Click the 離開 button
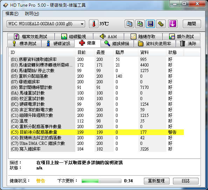The image size is (208, 190). coord(192,24)
